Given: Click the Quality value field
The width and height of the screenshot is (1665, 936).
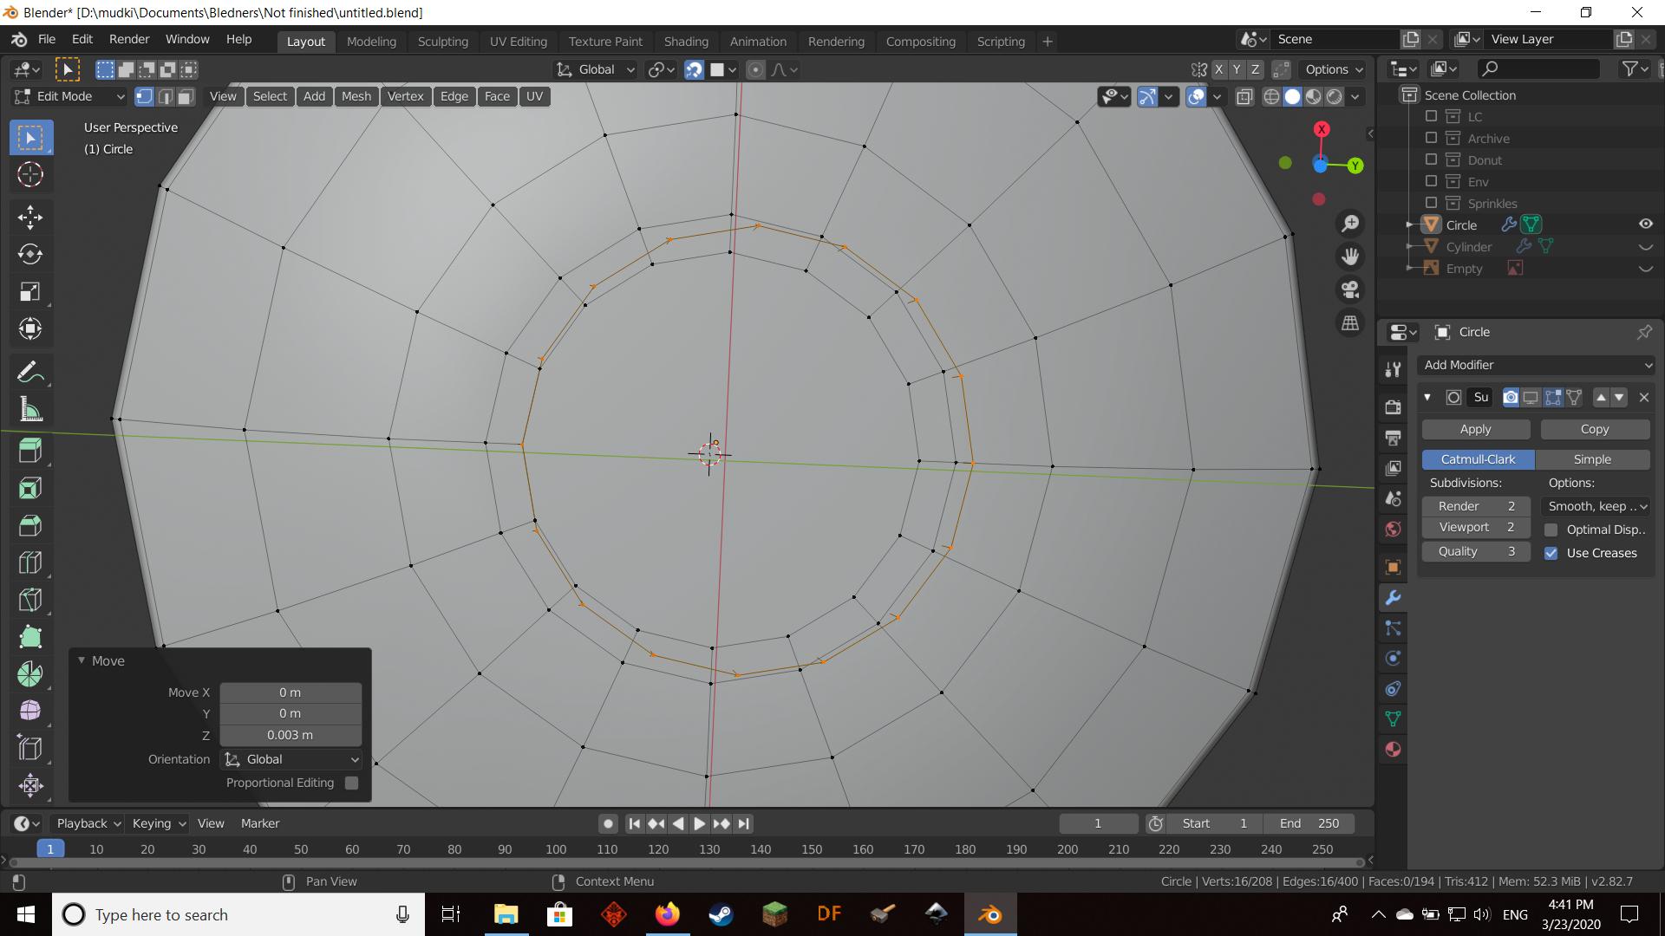Looking at the screenshot, I should coord(1475,551).
